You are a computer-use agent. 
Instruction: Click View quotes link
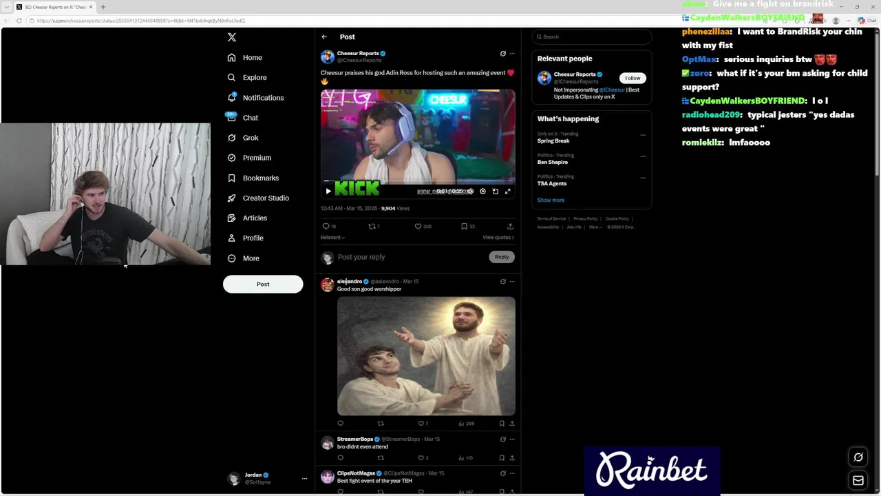[x=498, y=238]
